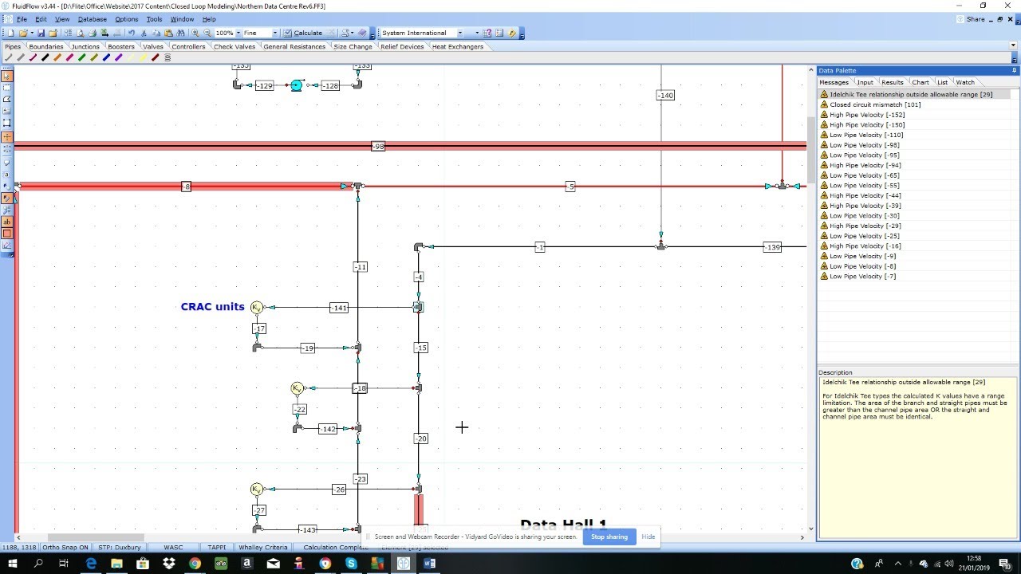Open the Tools menu
The height and width of the screenshot is (574, 1021).
pos(154,19)
